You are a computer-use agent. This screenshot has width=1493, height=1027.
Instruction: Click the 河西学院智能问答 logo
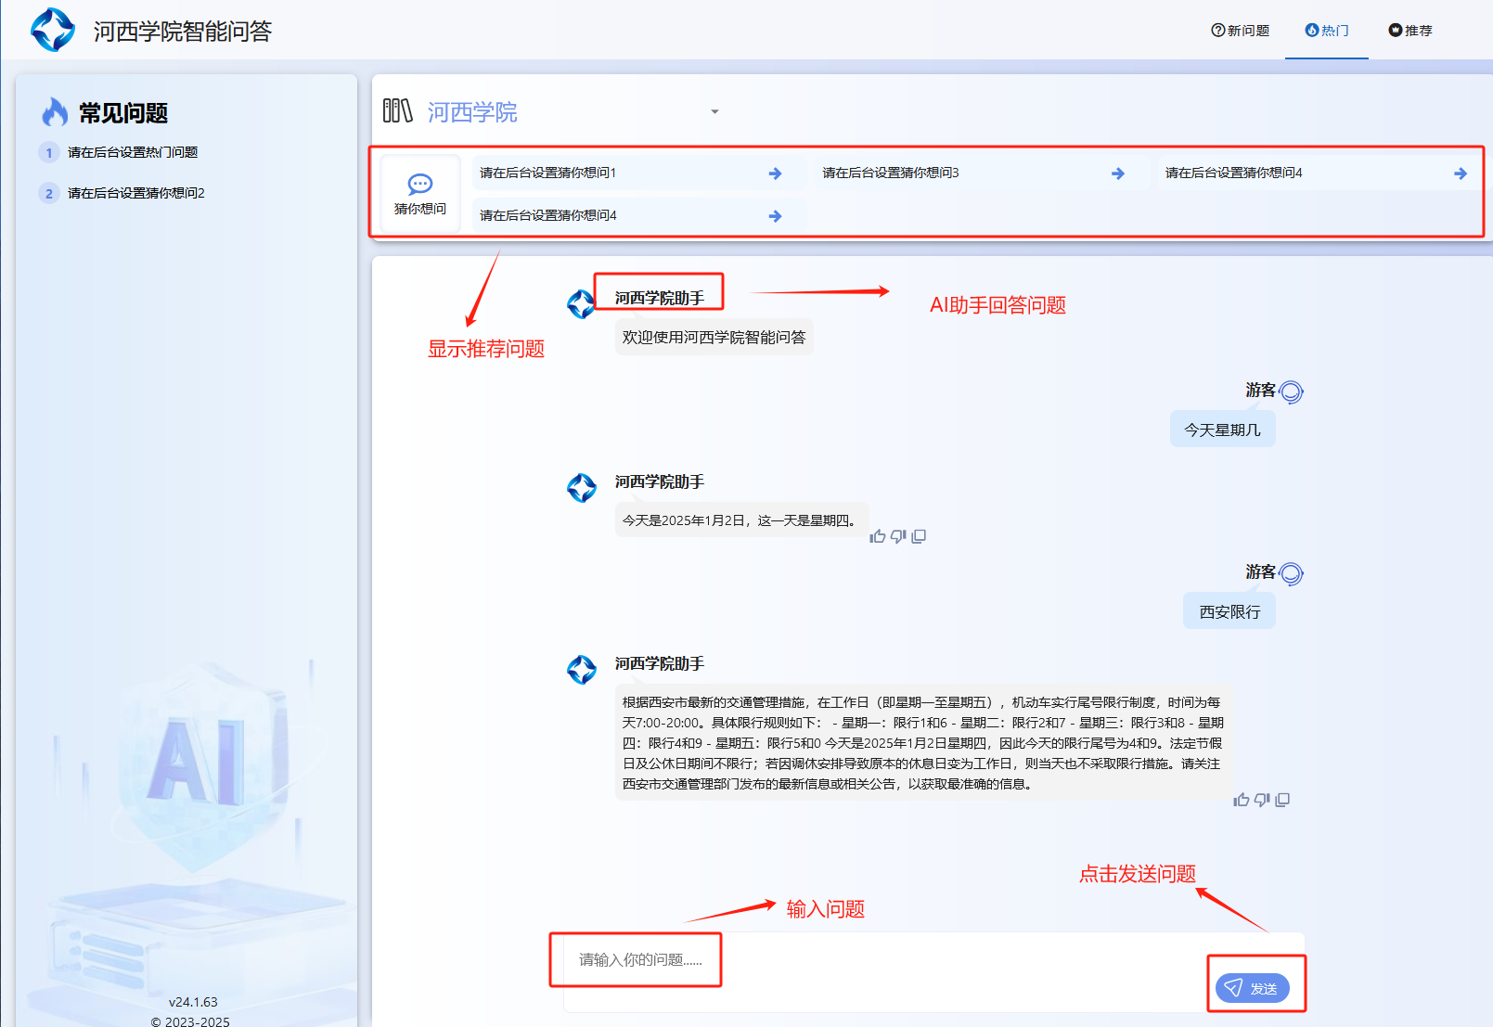click(x=53, y=31)
